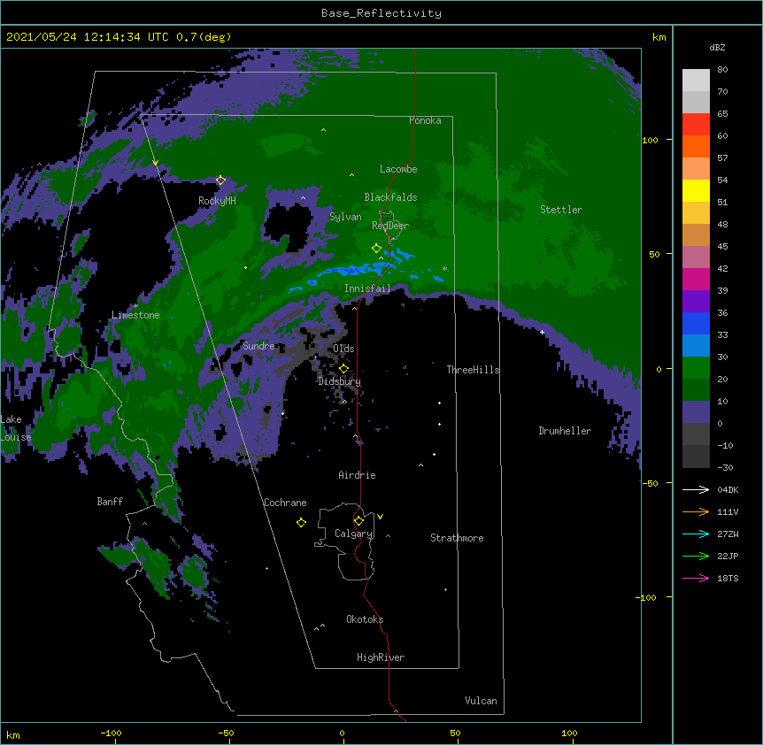
Task: Click the HighRiver town label
Action: [381, 657]
